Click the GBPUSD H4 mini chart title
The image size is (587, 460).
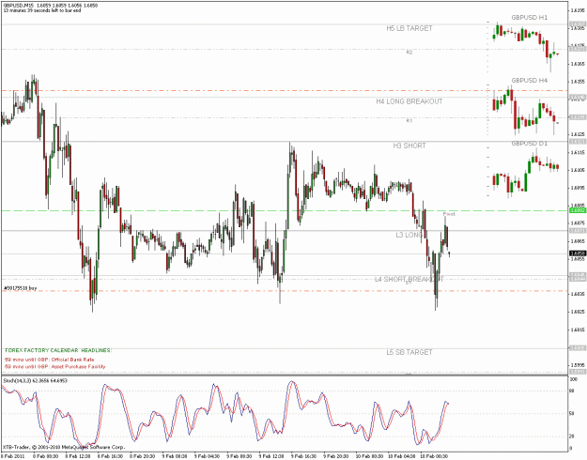click(x=530, y=81)
